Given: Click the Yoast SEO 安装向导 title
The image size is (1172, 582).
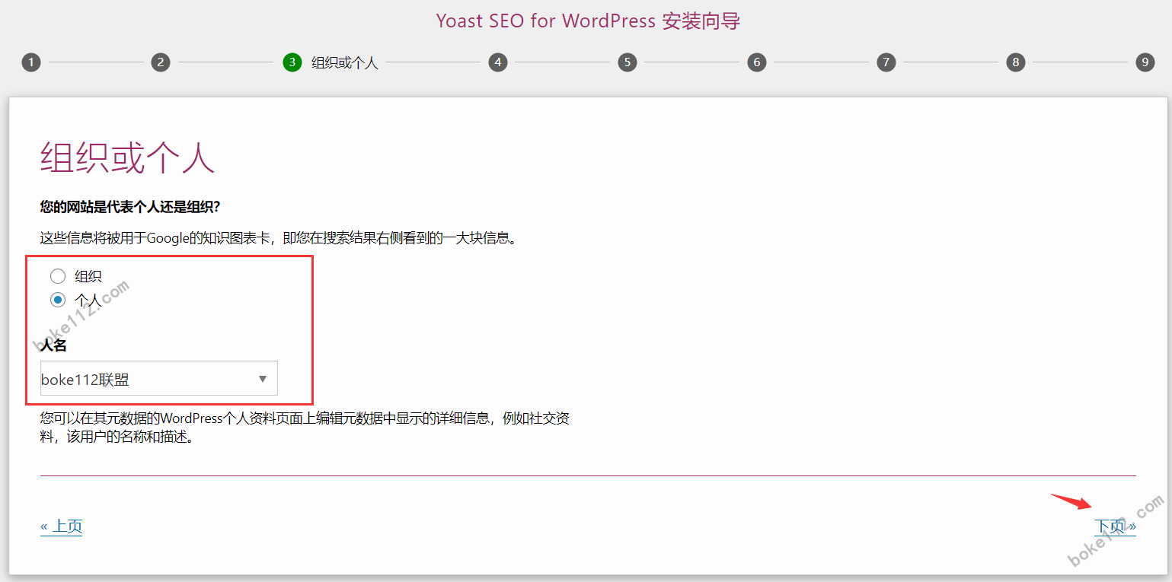Looking at the screenshot, I should [586, 21].
